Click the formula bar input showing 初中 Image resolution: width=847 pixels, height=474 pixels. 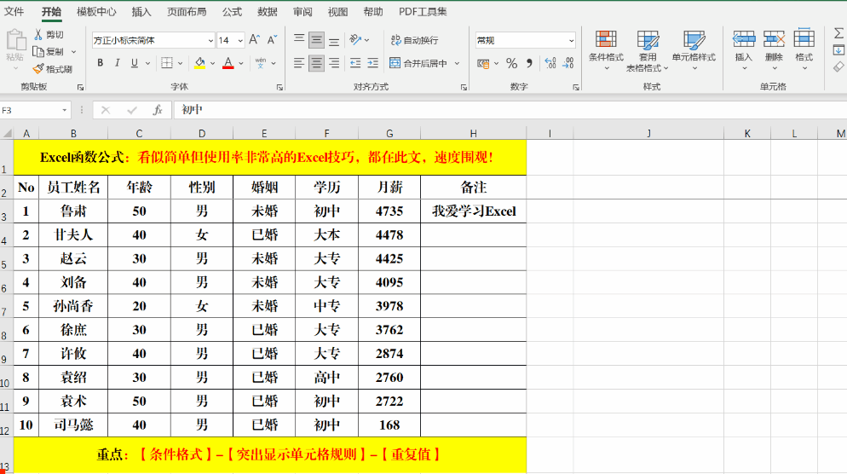pos(510,110)
